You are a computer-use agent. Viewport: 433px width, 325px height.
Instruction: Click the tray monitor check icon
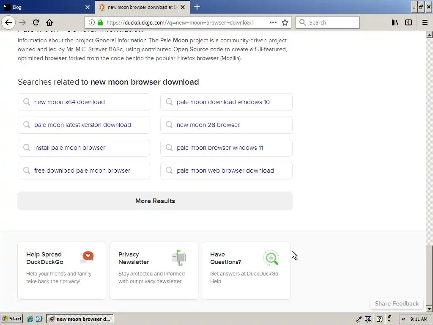pyautogui.click(x=368, y=319)
